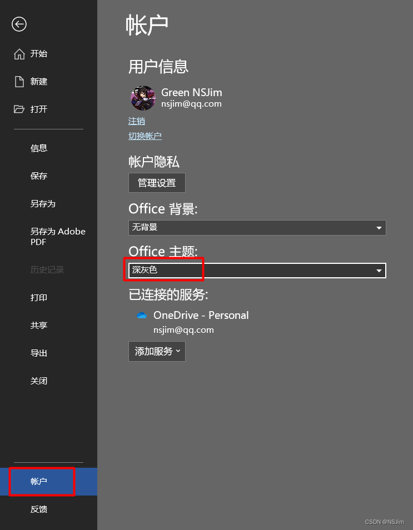This screenshot has width=413, height=530.
Task: Click the new document icon beside 新建
Action: [x=19, y=82]
